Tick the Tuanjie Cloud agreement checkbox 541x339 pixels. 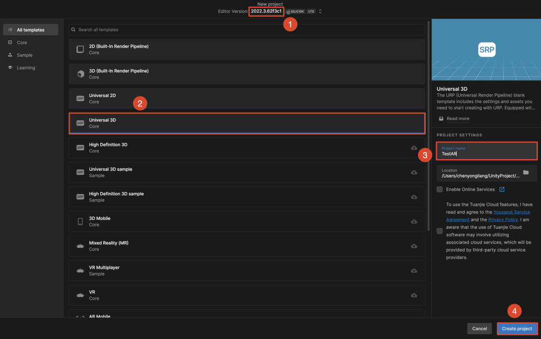(x=440, y=231)
